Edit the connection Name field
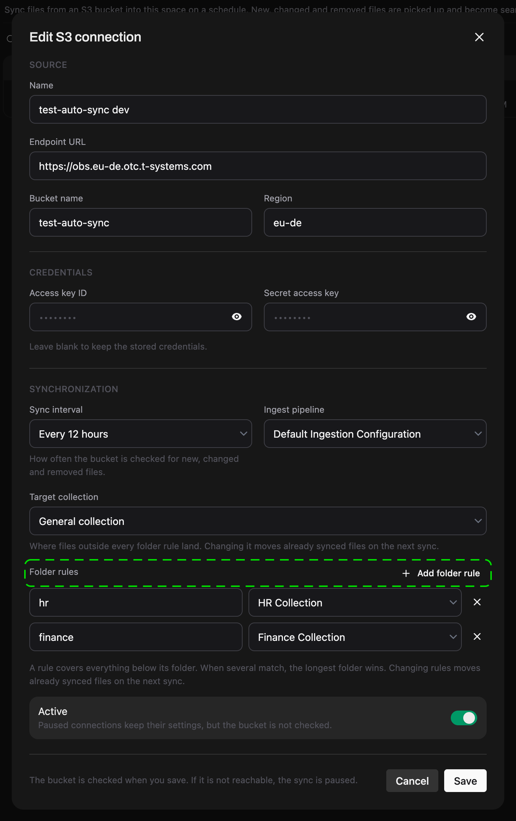 pos(258,109)
